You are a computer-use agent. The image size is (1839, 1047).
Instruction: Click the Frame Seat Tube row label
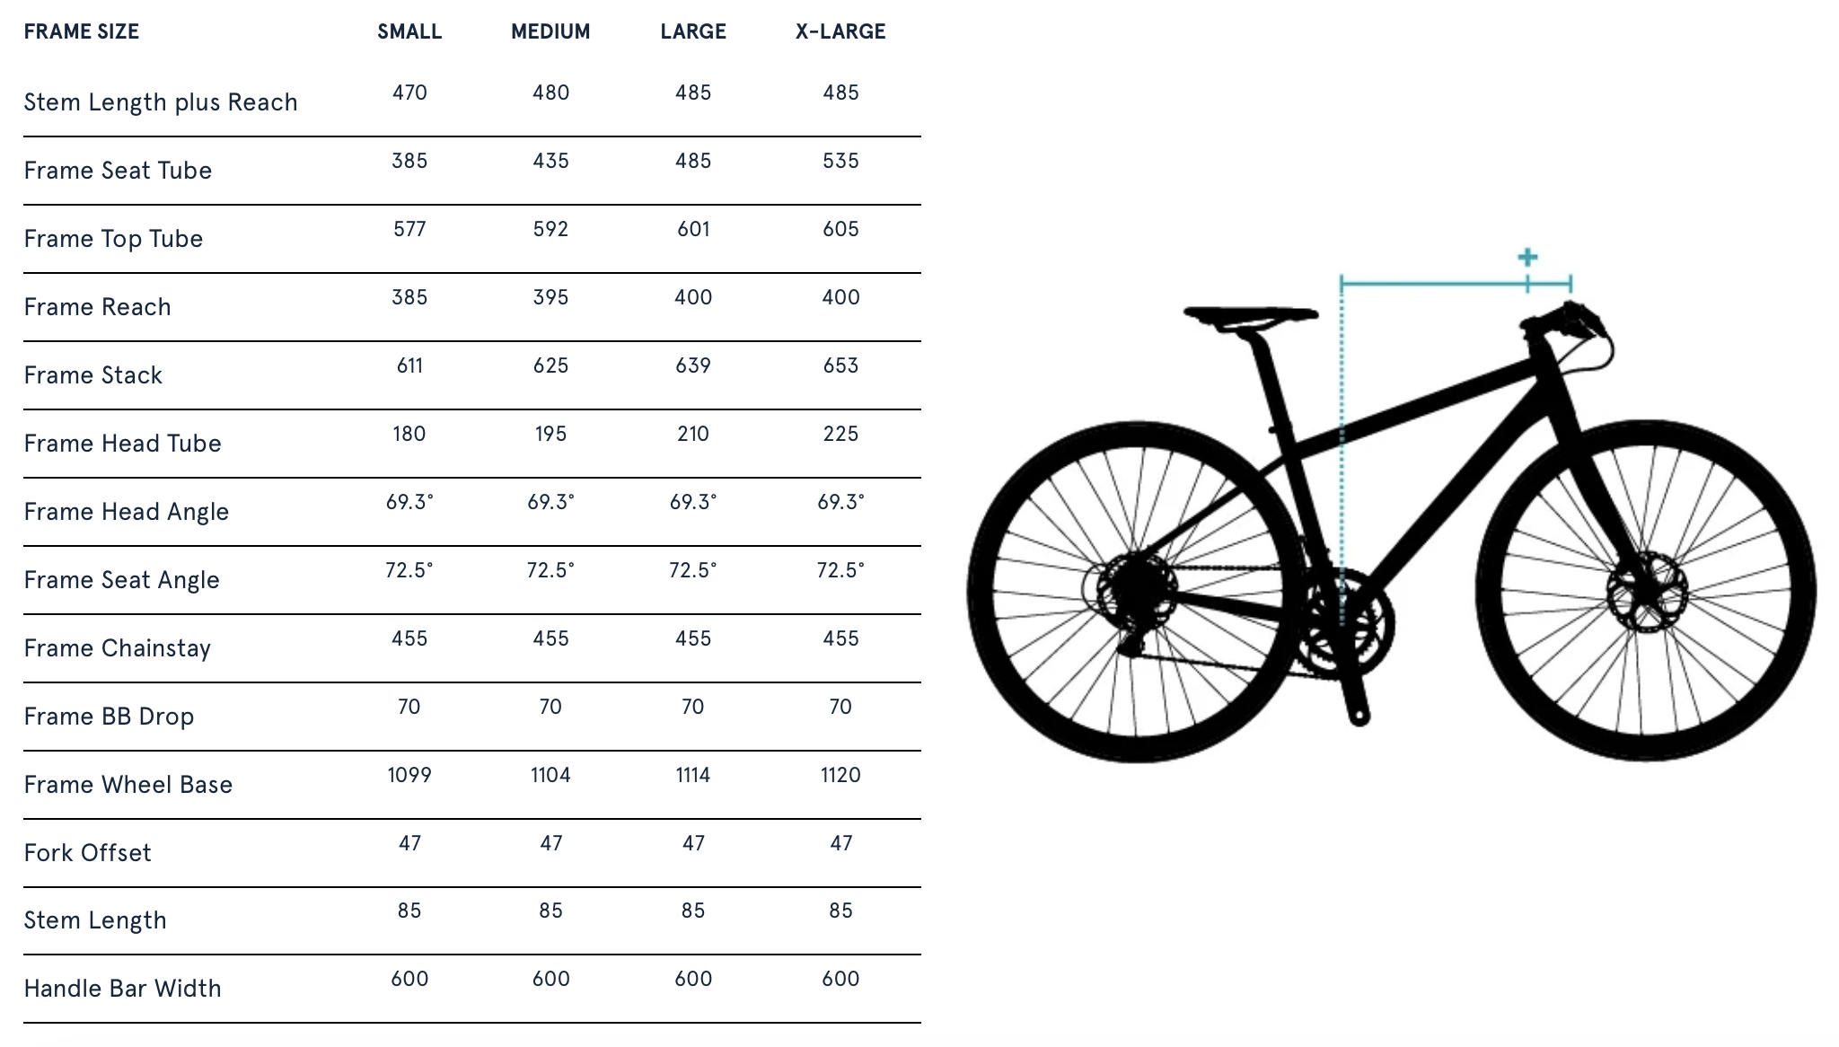[118, 171]
